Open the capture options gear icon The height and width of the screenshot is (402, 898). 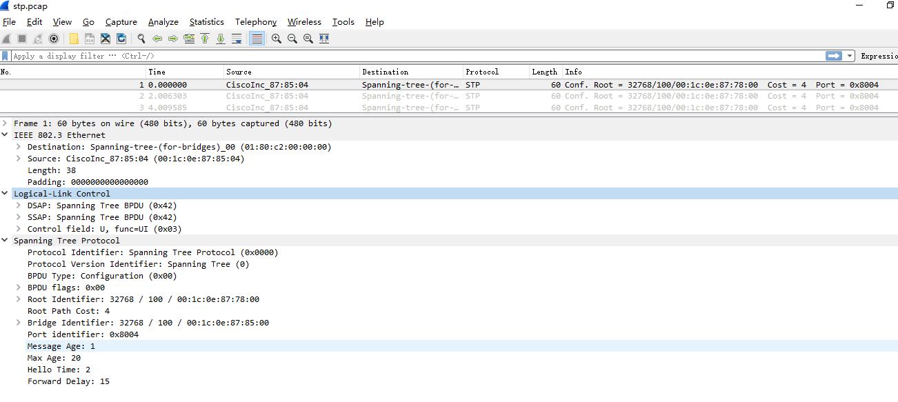pos(54,39)
